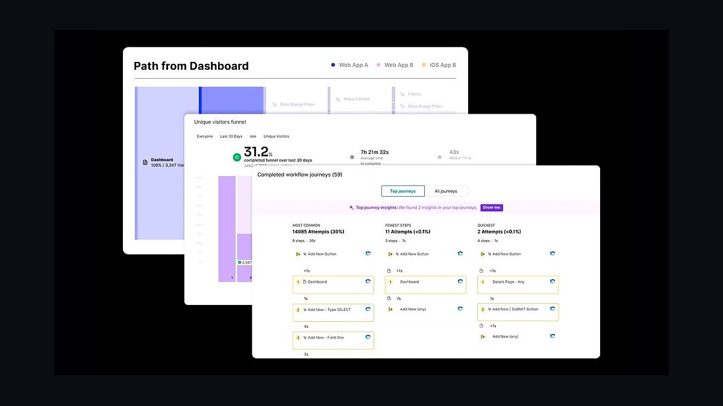Select step 2 Add New - Type SELECT card

tap(333, 313)
